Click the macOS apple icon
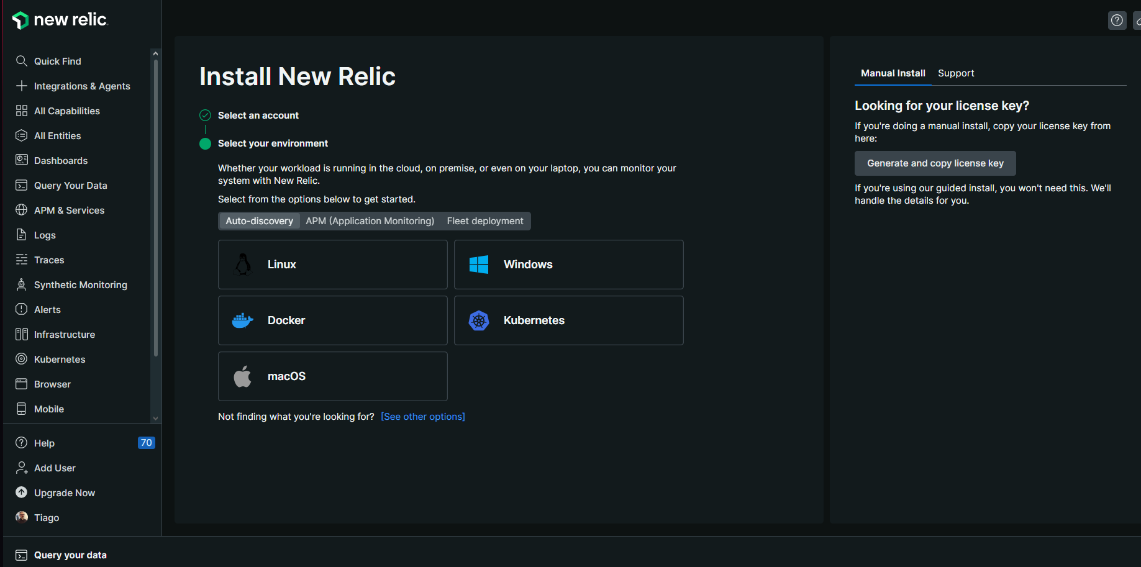This screenshot has width=1141, height=567. click(243, 376)
